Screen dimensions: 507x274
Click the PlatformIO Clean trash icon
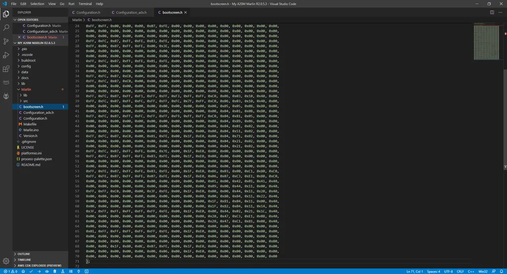pyautogui.click(x=54, y=272)
